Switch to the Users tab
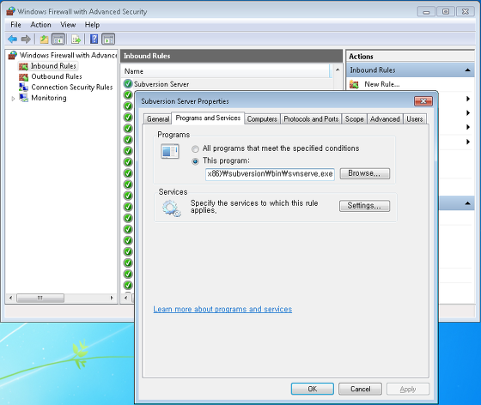Viewport: 481px width, 405px height. pyautogui.click(x=415, y=119)
